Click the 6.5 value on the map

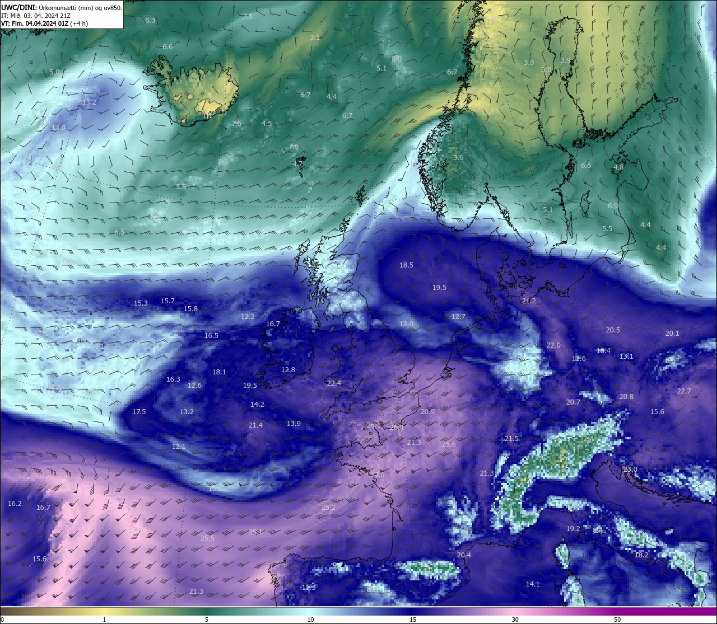[119, 232]
